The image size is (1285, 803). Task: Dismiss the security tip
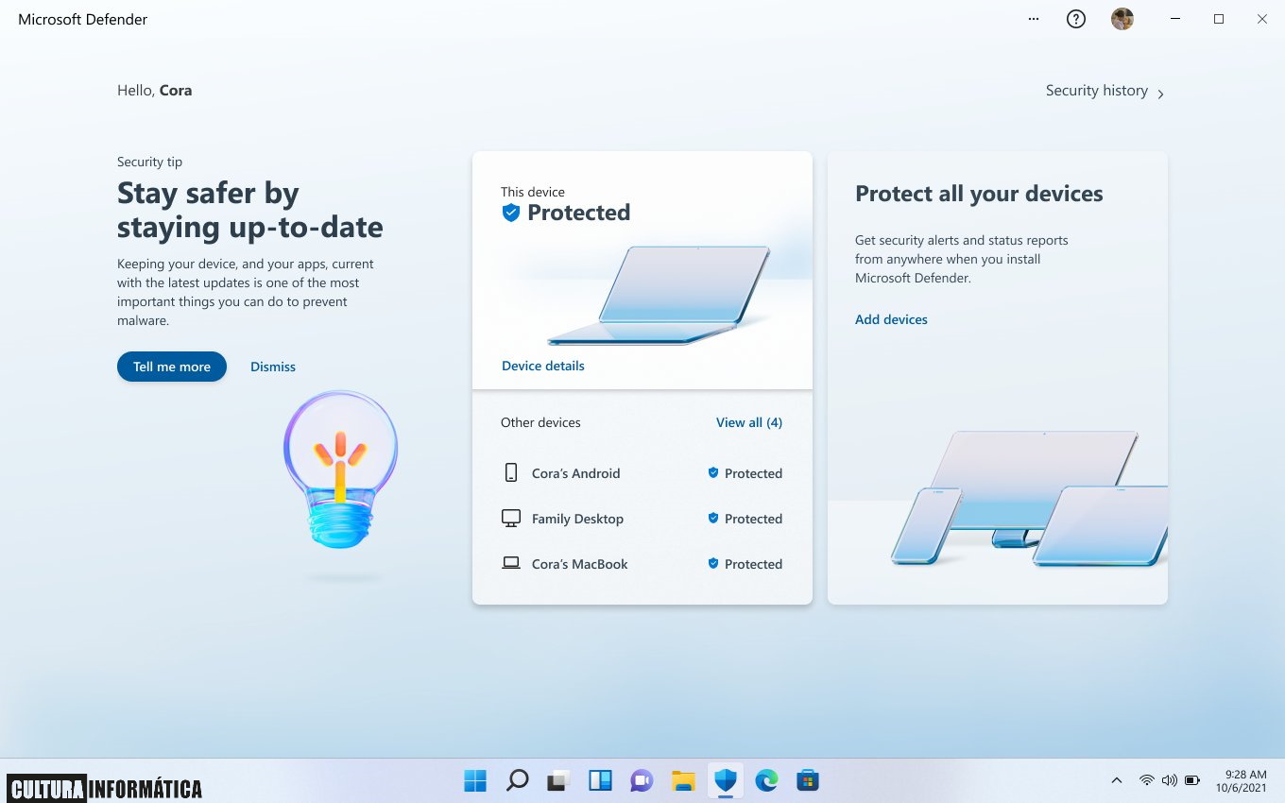273,367
